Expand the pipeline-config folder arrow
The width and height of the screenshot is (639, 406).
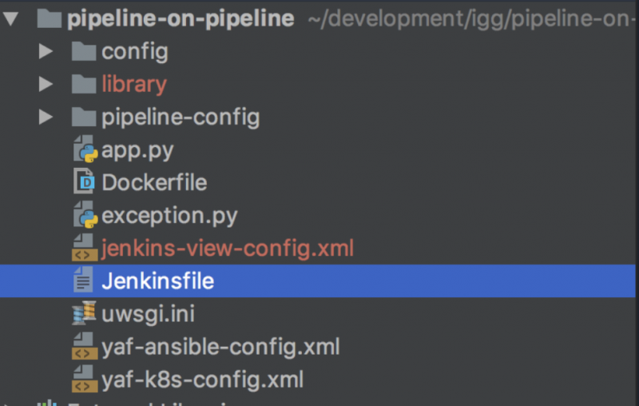pos(46,117)
